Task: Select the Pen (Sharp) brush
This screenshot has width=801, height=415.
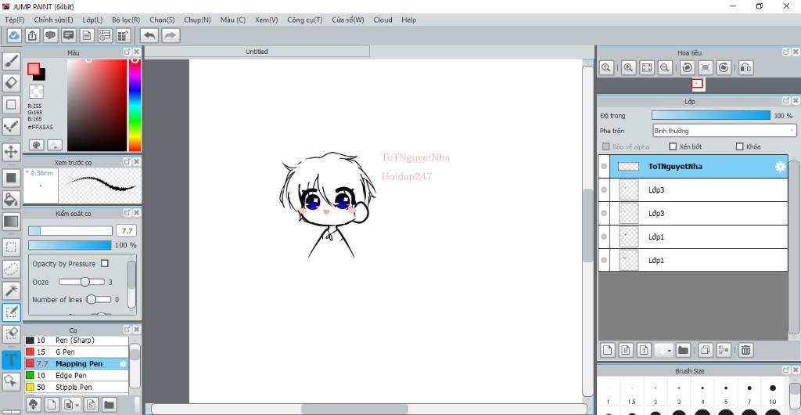Action: [76, 341]
